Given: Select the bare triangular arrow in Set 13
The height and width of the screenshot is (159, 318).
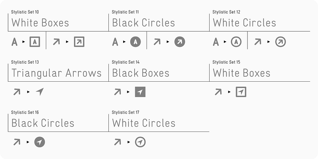Looking at the screenshot, I should [40, 92].
